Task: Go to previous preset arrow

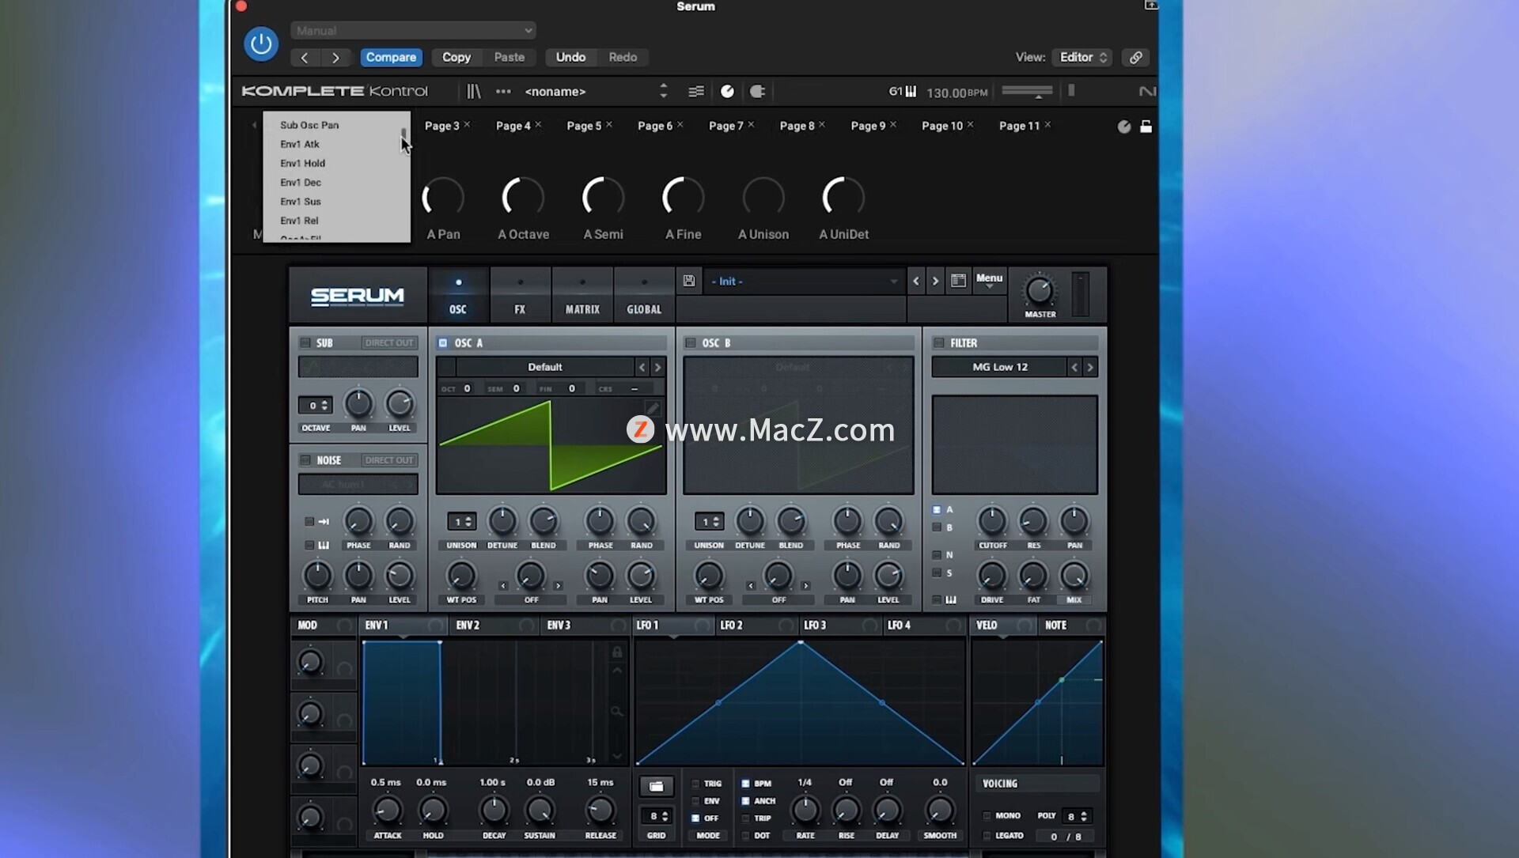Action: click(x=305, y=58)
